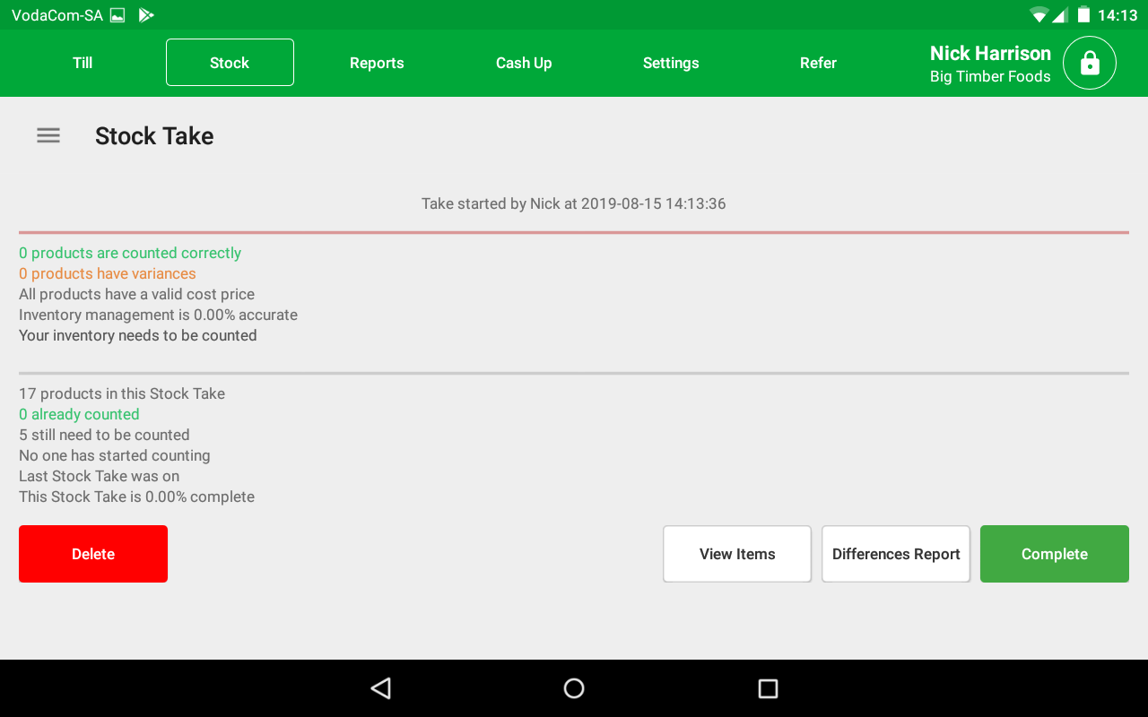Click the View Items button
Screen dimensions: 1148x717
(x=737, y=554)
